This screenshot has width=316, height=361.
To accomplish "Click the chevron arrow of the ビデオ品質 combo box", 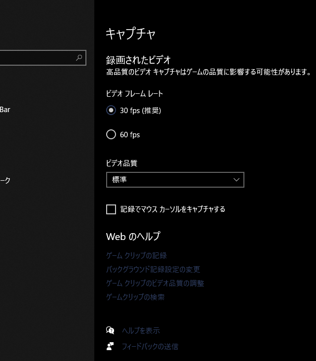I will pos(237,180).
